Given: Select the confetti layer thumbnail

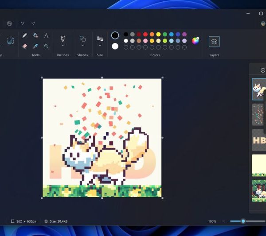Looking at the screenshot, I should coord(259,115).
